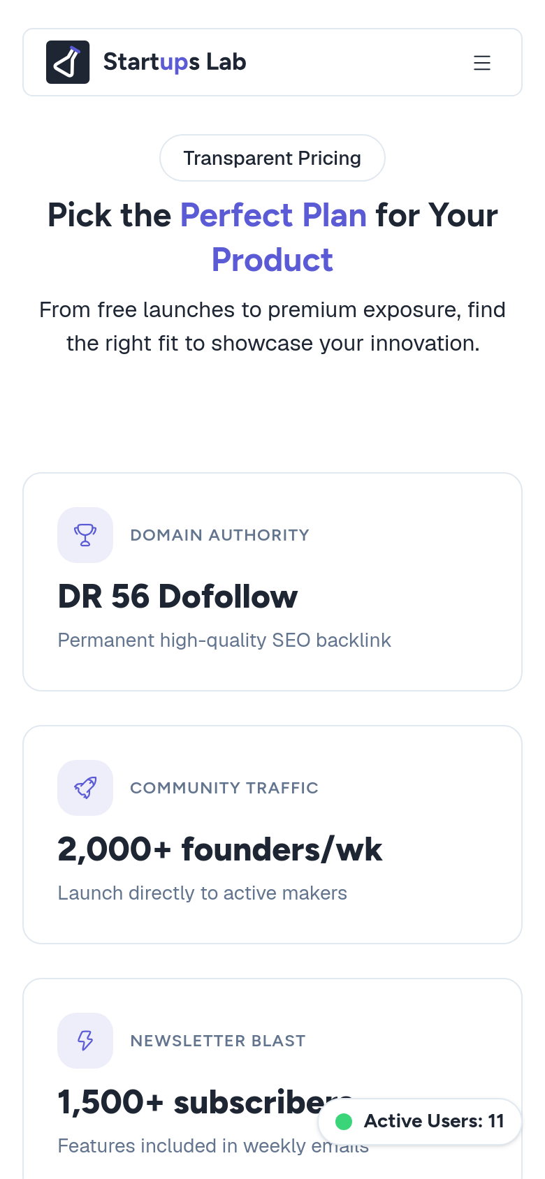
Task: Click the Perfect Plan highlighted heading text
Action: 273,215
